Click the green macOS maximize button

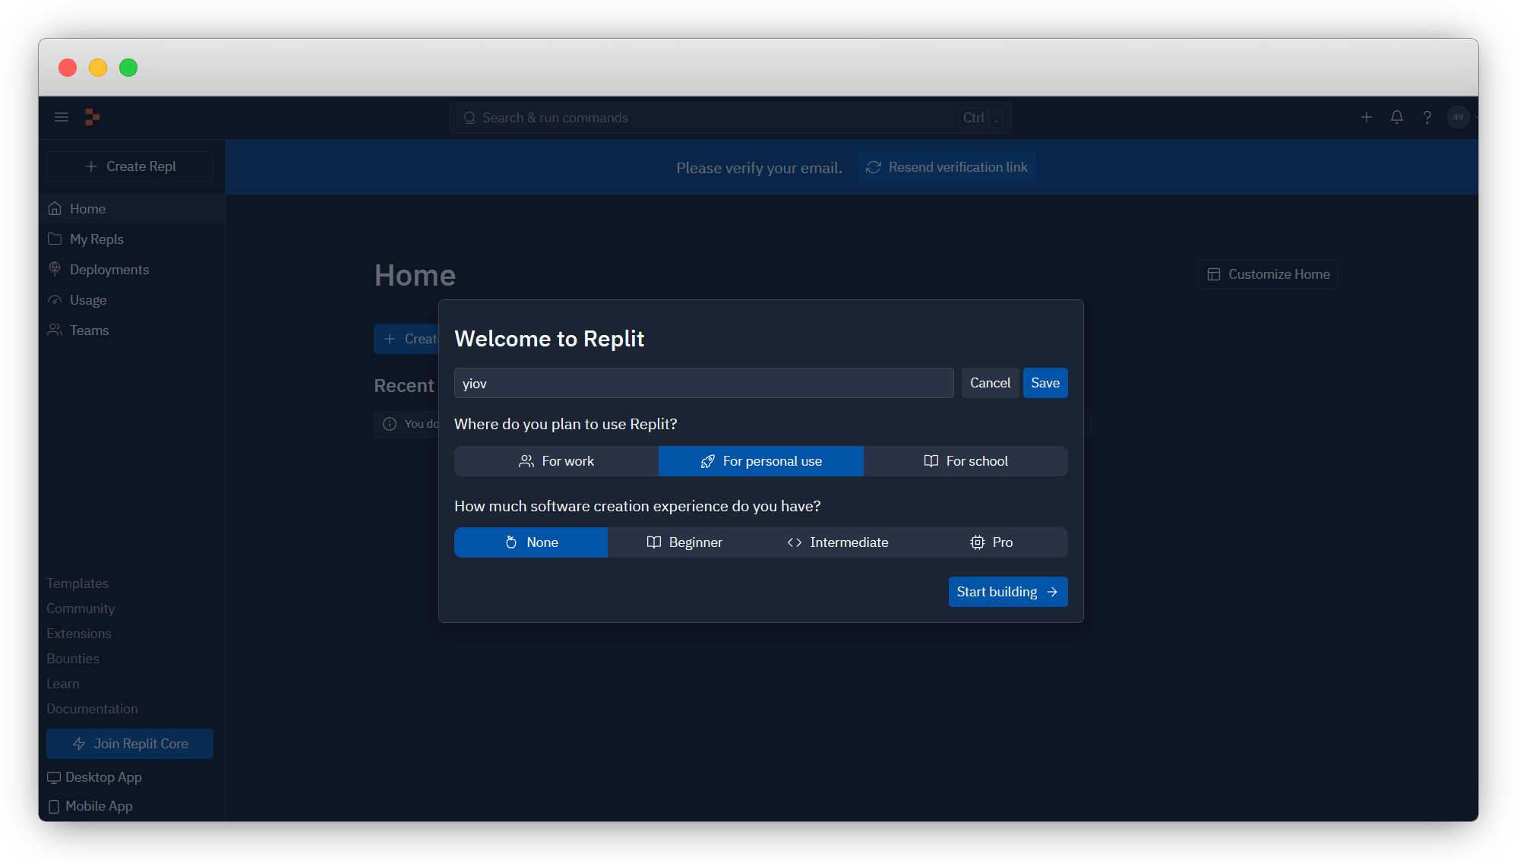128,68
